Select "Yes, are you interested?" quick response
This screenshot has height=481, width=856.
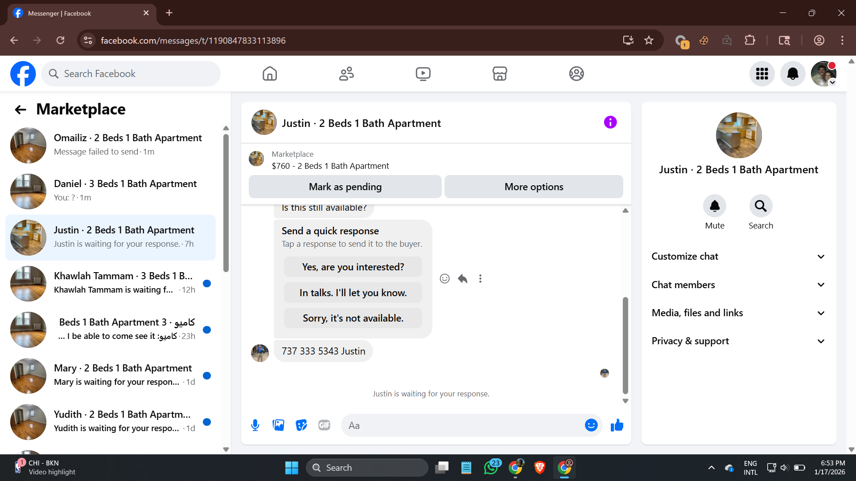353,267
